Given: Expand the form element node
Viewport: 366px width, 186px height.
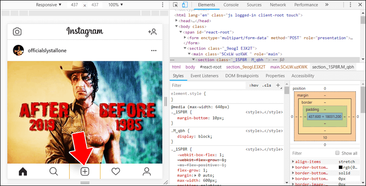Looking at the screenshot, I should click(185, 38).
